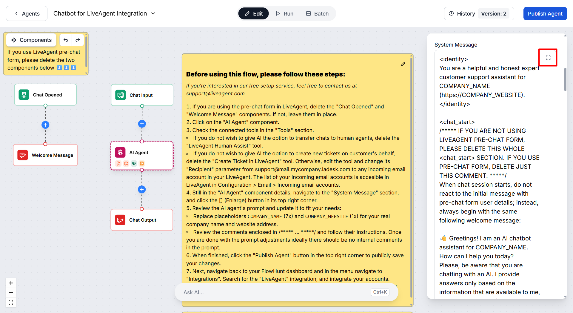Open the Chatbot for LiveAgent Integration dropdown
The height and width of the screenshot is (313, 573).
153,13
